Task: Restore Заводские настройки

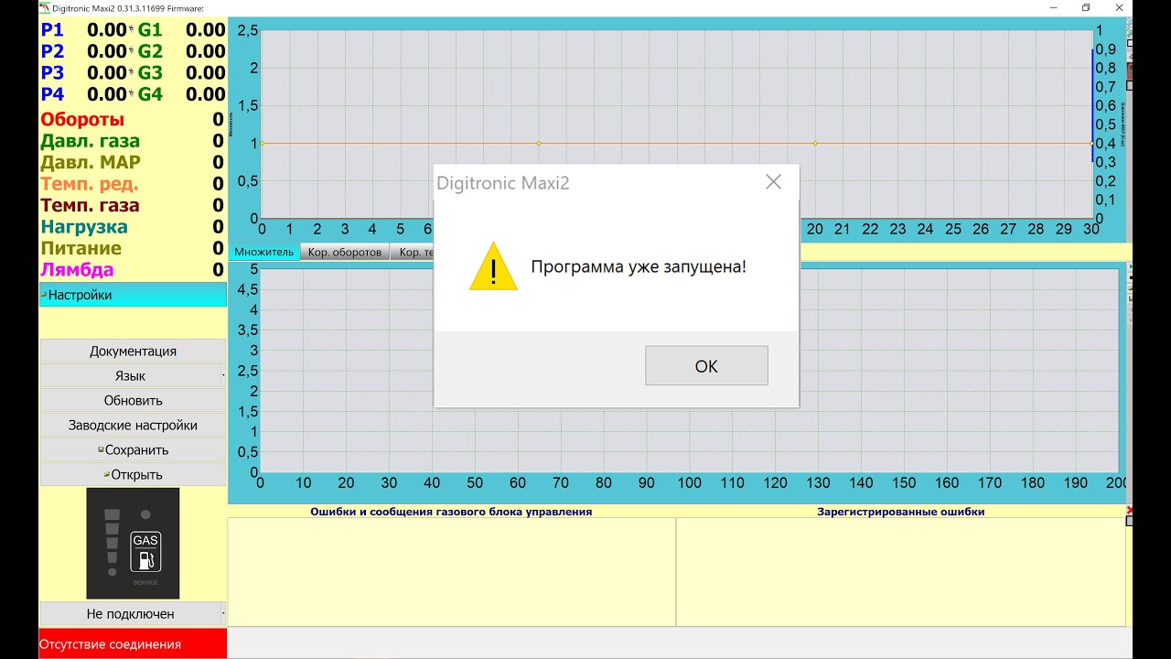Action: [133, 426]
